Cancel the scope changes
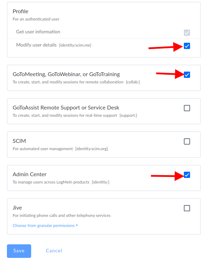Image resolution: width=206 pixels, height=261 pixels. [x=54, y=251]
